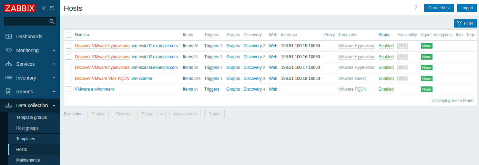Collapse the sidebar with double-chevron icon
This screenshot has height=165, width=479.
[44, 8]
